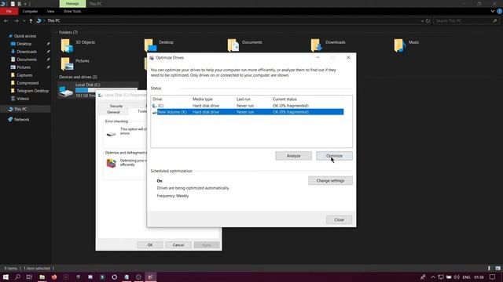Open recent locations dropdown arrow
Image resolution: width=503 pixels, height=282 pixels.
[24, 21]
